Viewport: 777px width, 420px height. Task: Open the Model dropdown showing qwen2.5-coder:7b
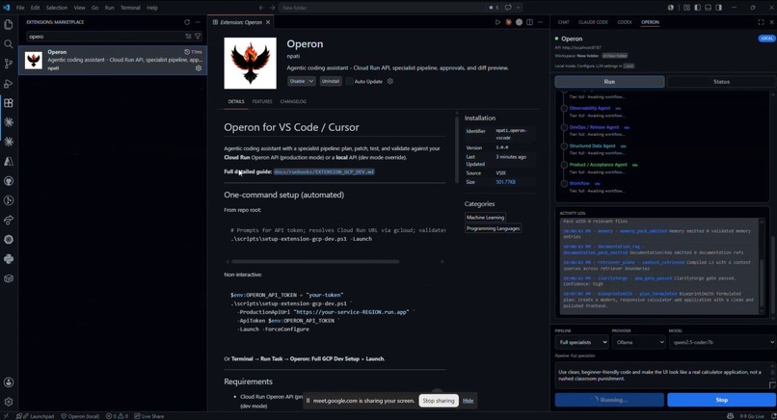[721, 342]
